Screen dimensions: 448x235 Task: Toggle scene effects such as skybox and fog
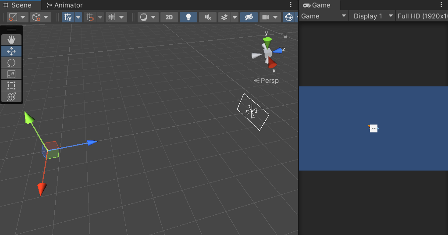tap(224, 17)
